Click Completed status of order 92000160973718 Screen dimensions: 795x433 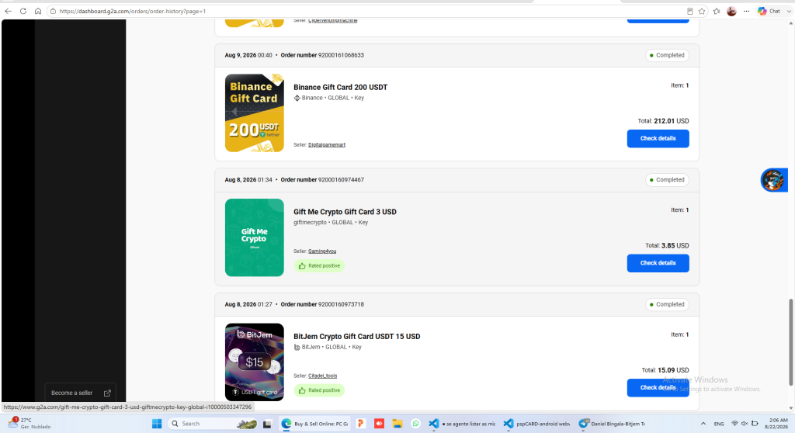coord(667,305)
